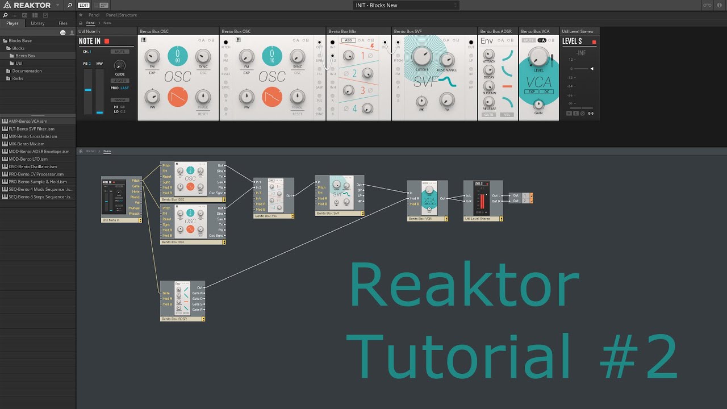The image size is (727, 409).
Task: Click the MW mod wheel slider
Action: coord(100,91)
